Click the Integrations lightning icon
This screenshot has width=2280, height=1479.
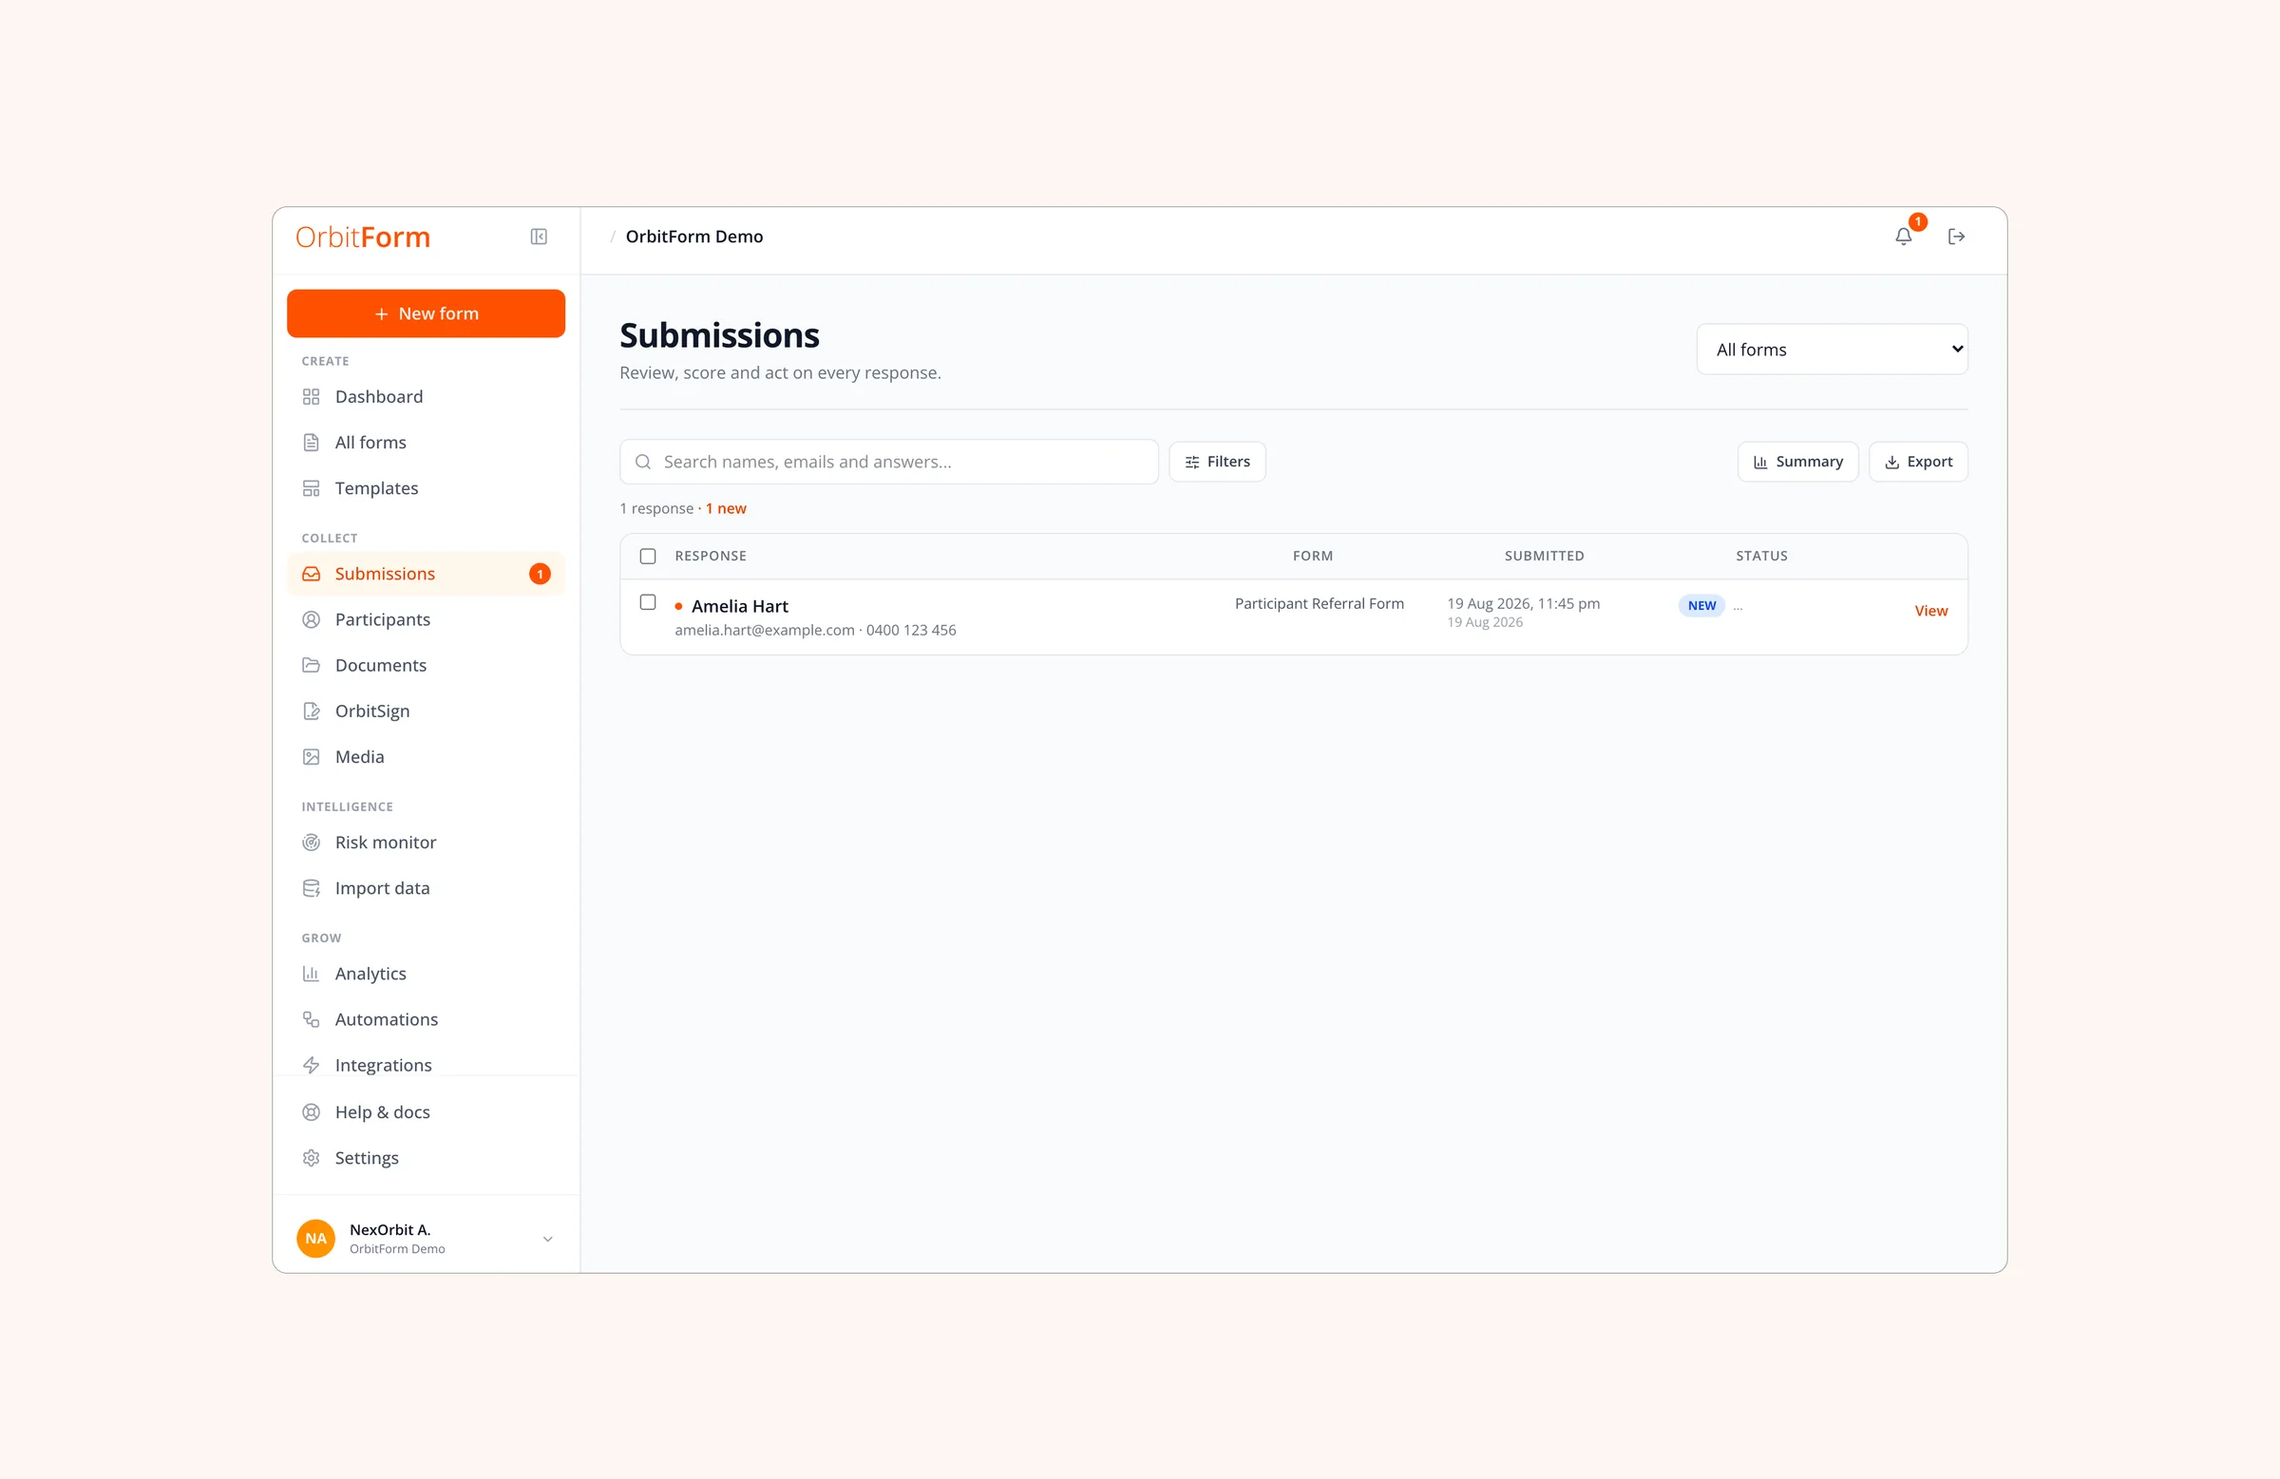tap(312, 1065)
